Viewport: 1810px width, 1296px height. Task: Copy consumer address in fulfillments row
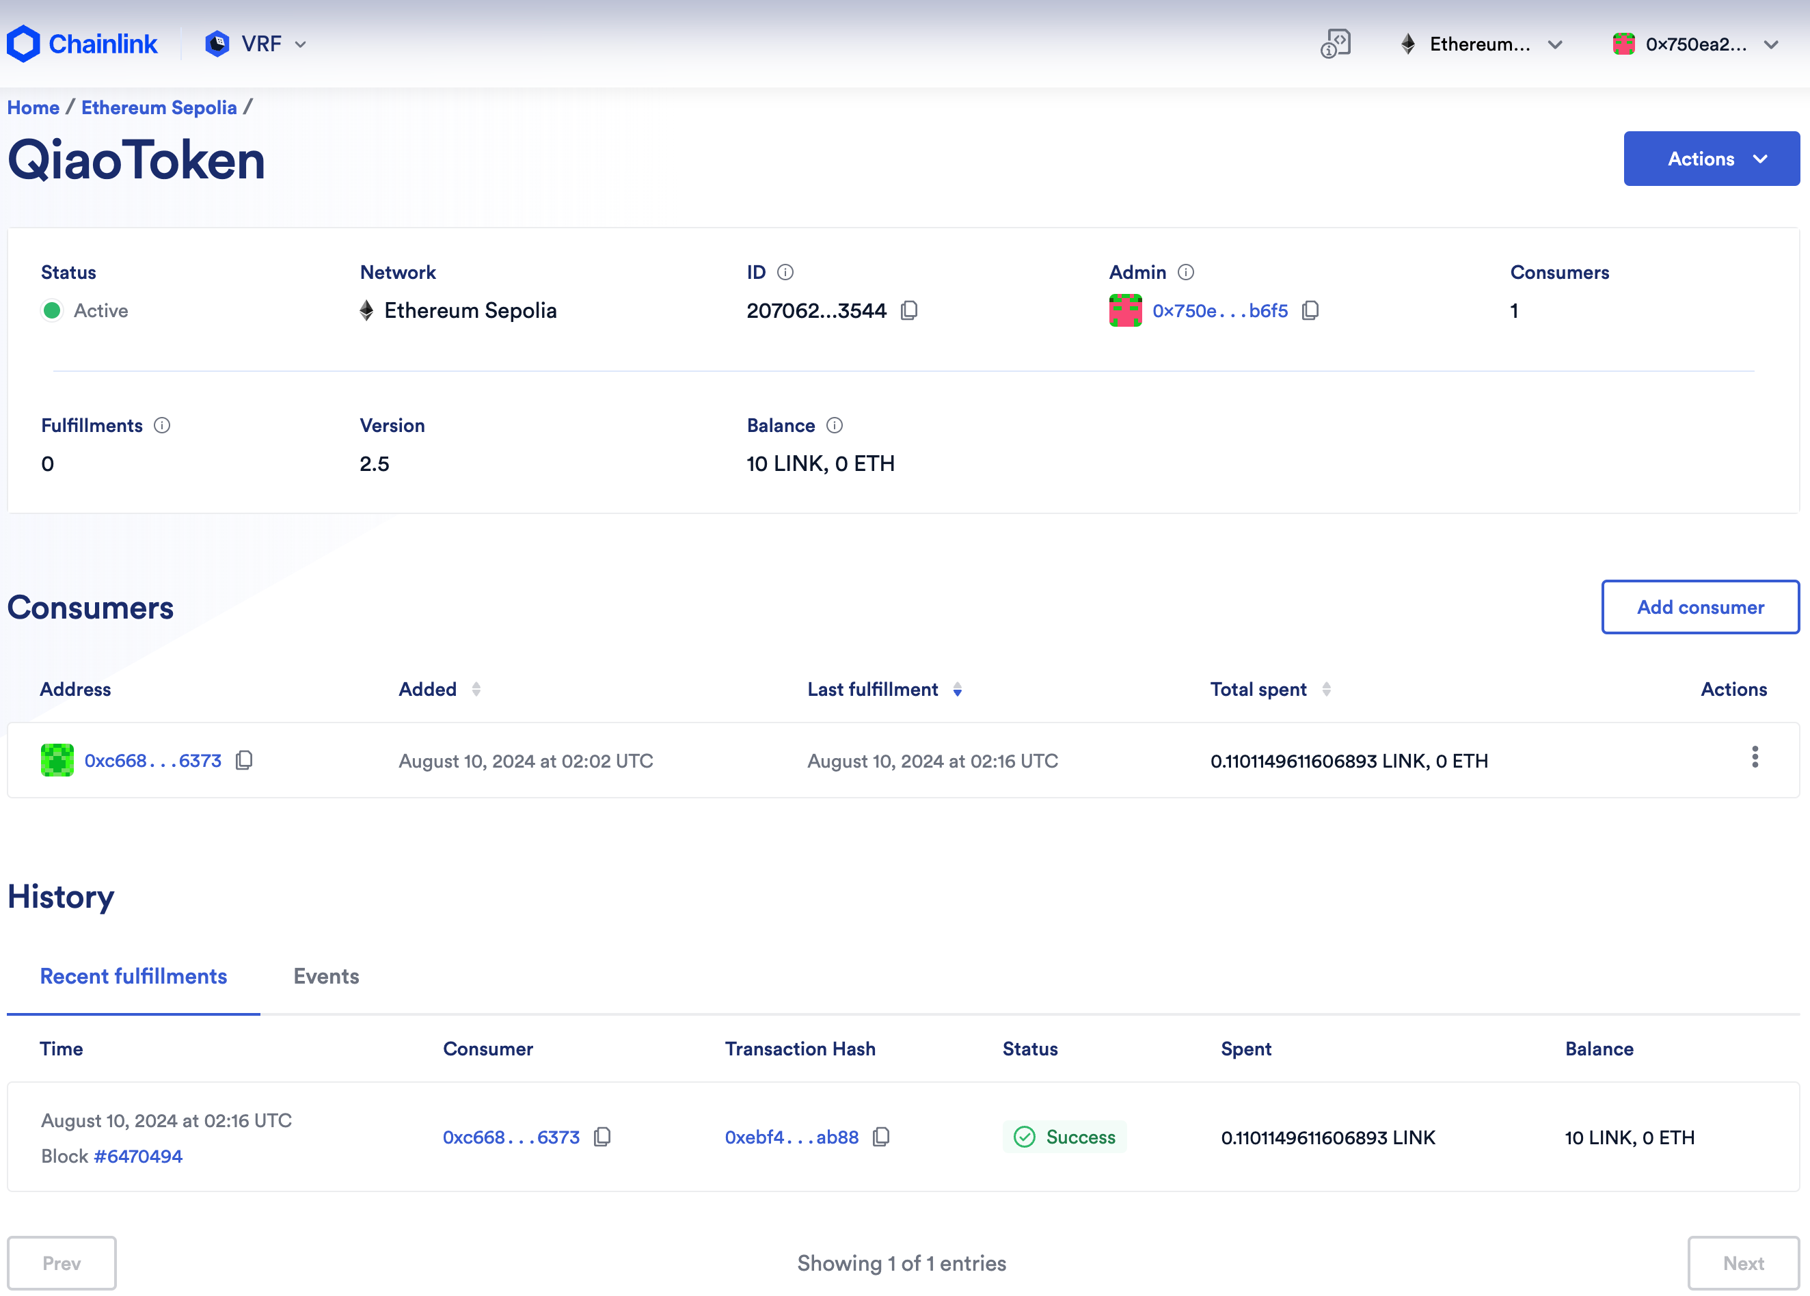click(602, 1137)
